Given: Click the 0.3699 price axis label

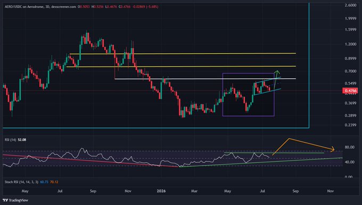Looking at the screenshot, I should (x=350, y=103).
